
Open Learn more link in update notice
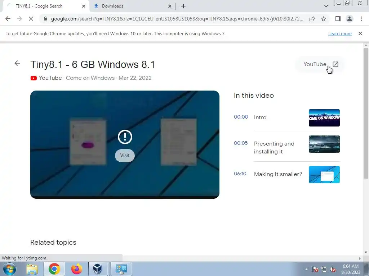pos(340,33)
